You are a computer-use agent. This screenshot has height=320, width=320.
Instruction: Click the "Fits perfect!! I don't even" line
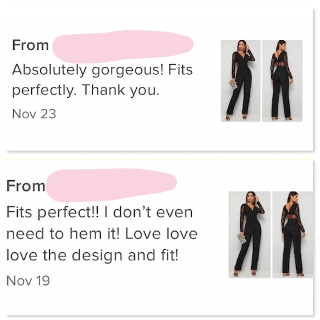coord(100,212)
